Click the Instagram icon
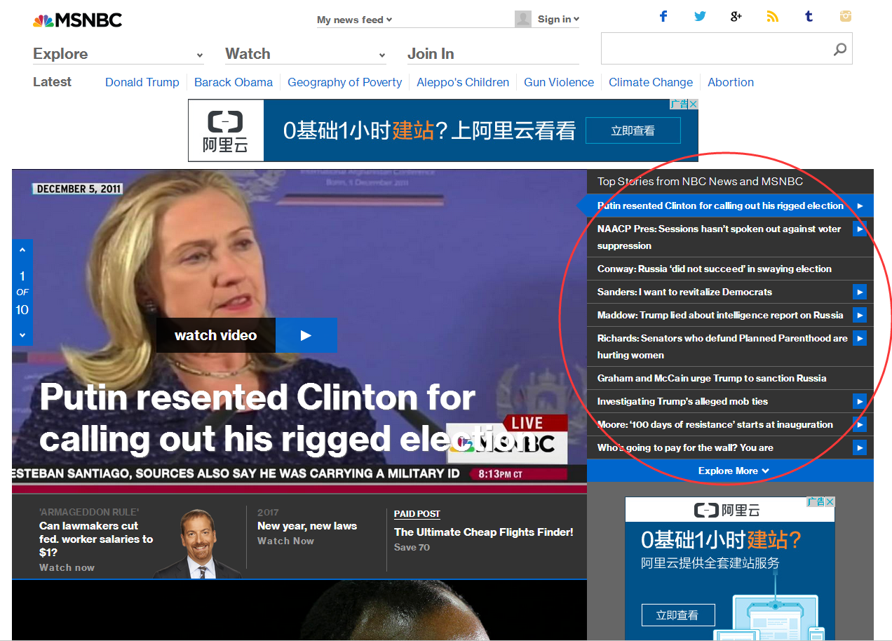Image resolution: width=892 pixels, height=641 pixels. click(x=846, y=17)
